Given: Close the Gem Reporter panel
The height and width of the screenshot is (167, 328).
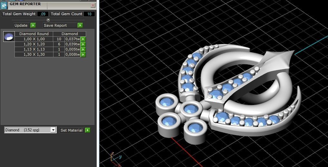Looking at the screenshot, I should pos(93,5).
